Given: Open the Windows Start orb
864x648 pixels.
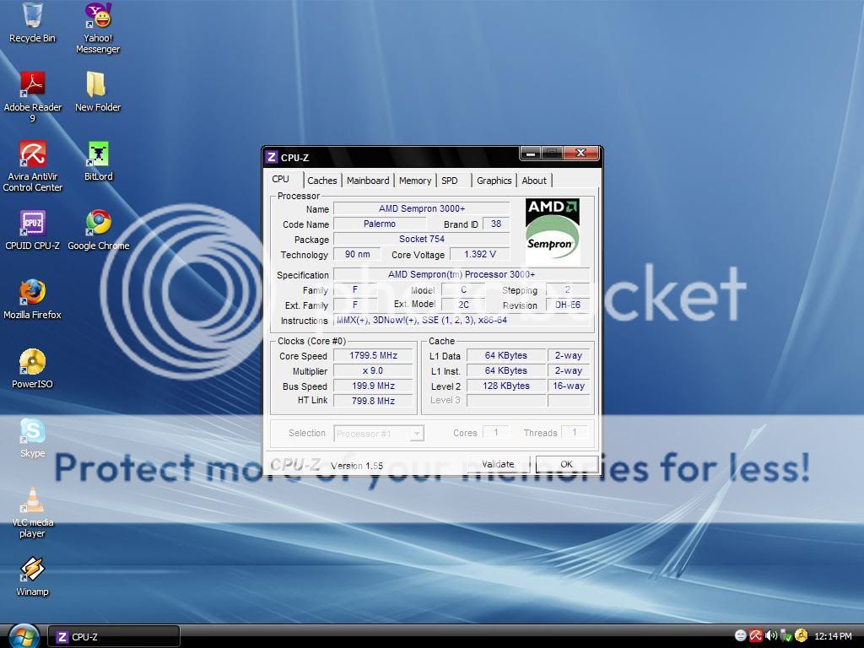Looking at the screenshot, I should [x=23, y=636].
